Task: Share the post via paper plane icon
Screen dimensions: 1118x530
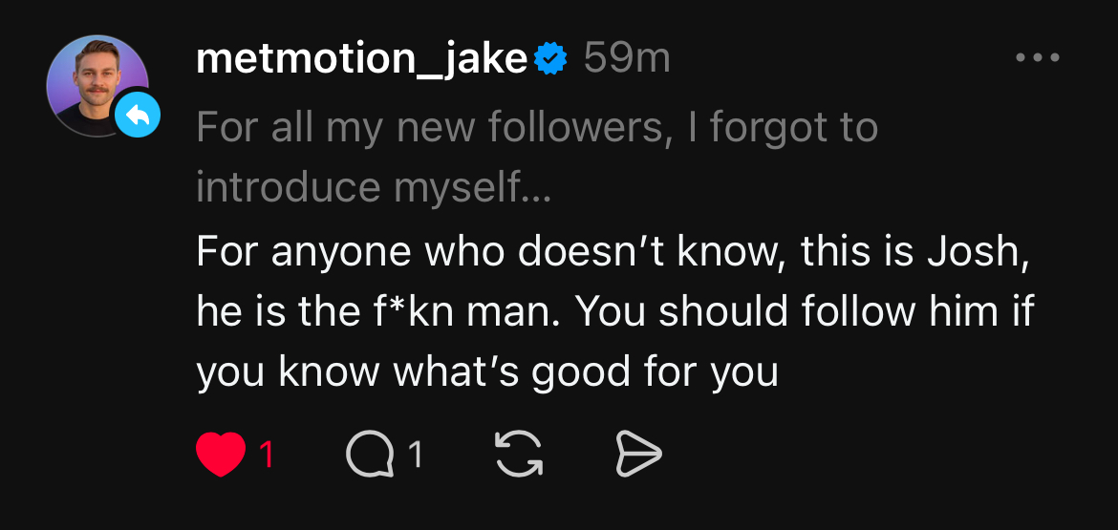Action: [x=637, y=455]
